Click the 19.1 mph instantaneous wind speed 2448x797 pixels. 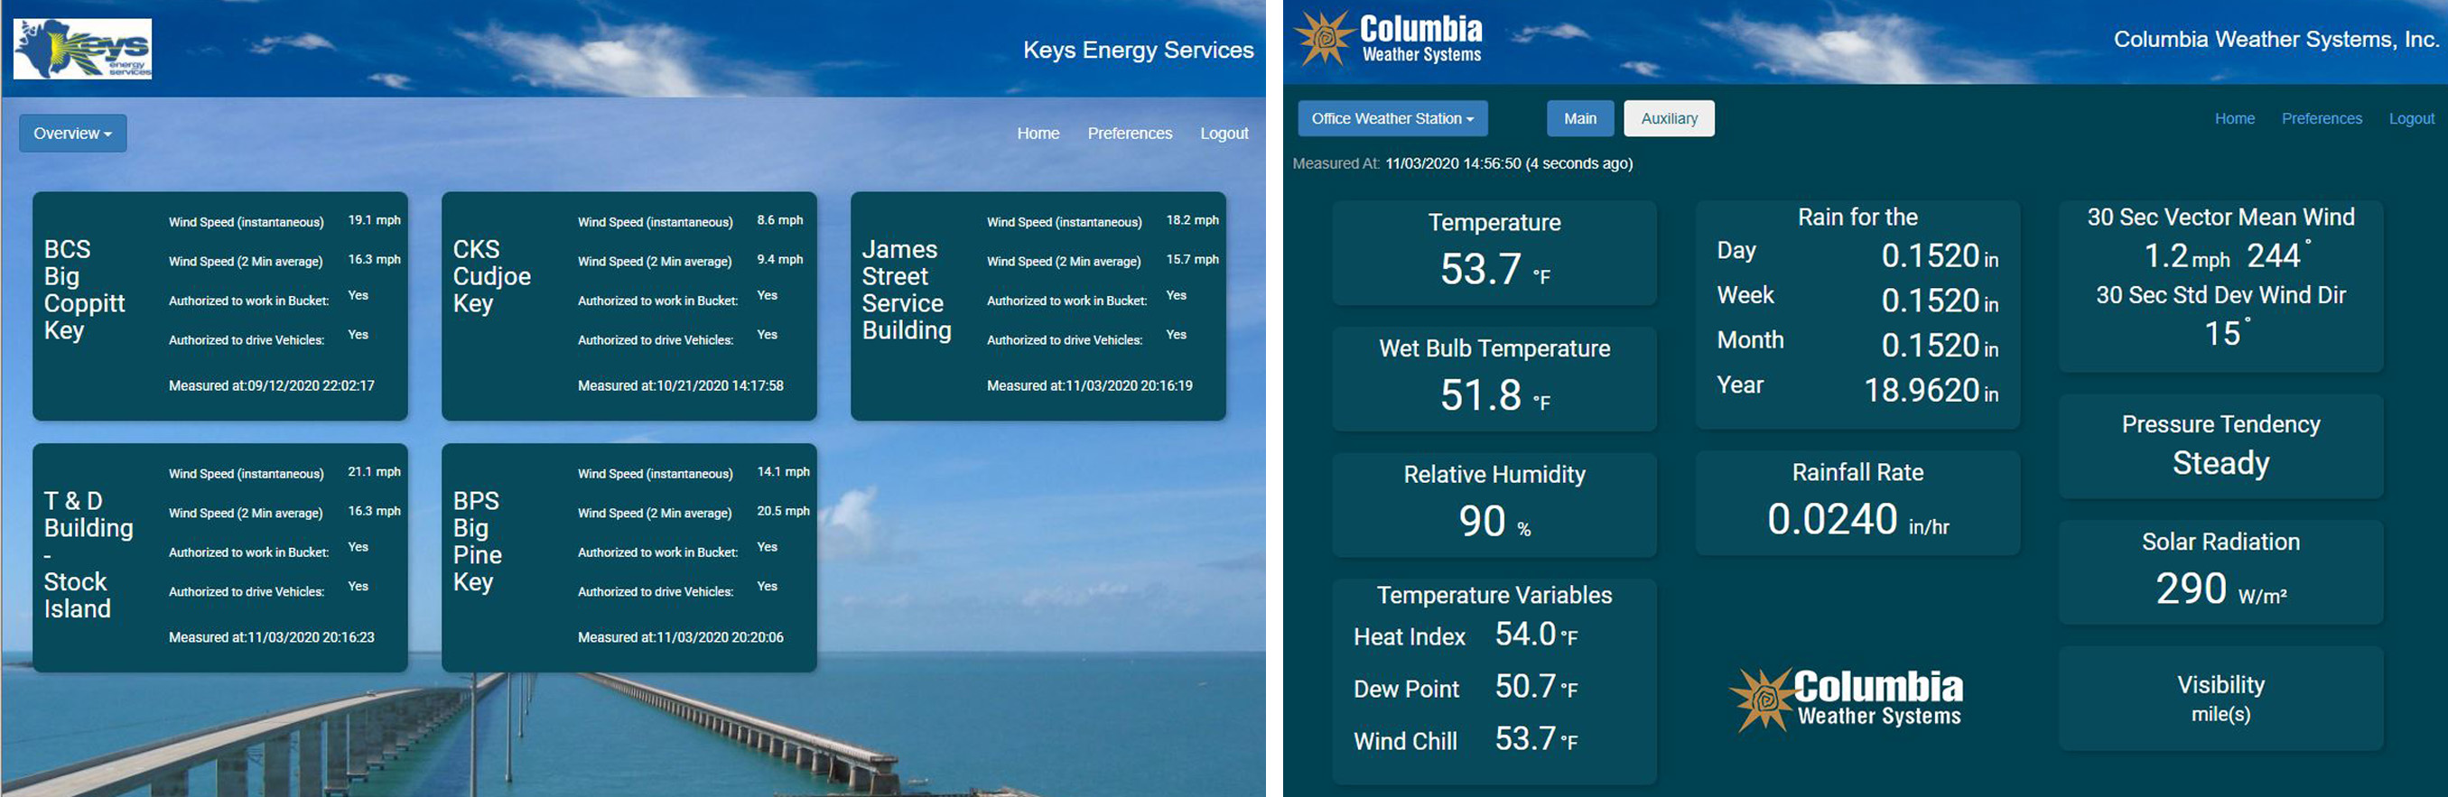pos(374,219)
